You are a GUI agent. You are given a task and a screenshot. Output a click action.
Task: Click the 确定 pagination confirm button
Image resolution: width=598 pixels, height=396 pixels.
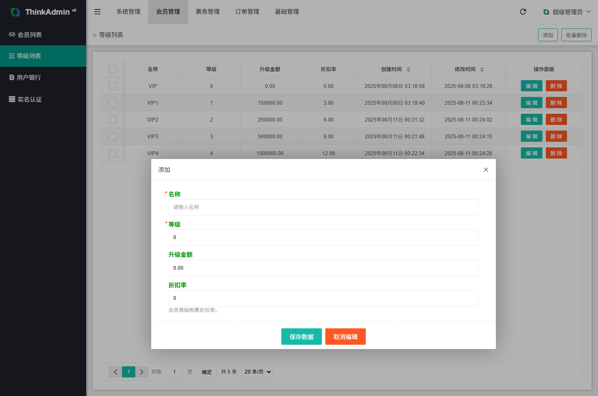[x=207, y=372]
